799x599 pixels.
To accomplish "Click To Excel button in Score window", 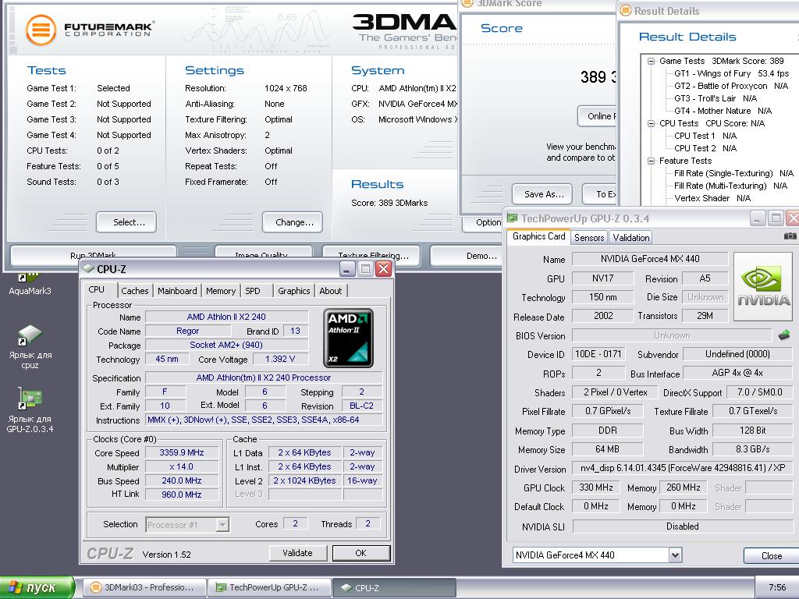I will 599,194.
